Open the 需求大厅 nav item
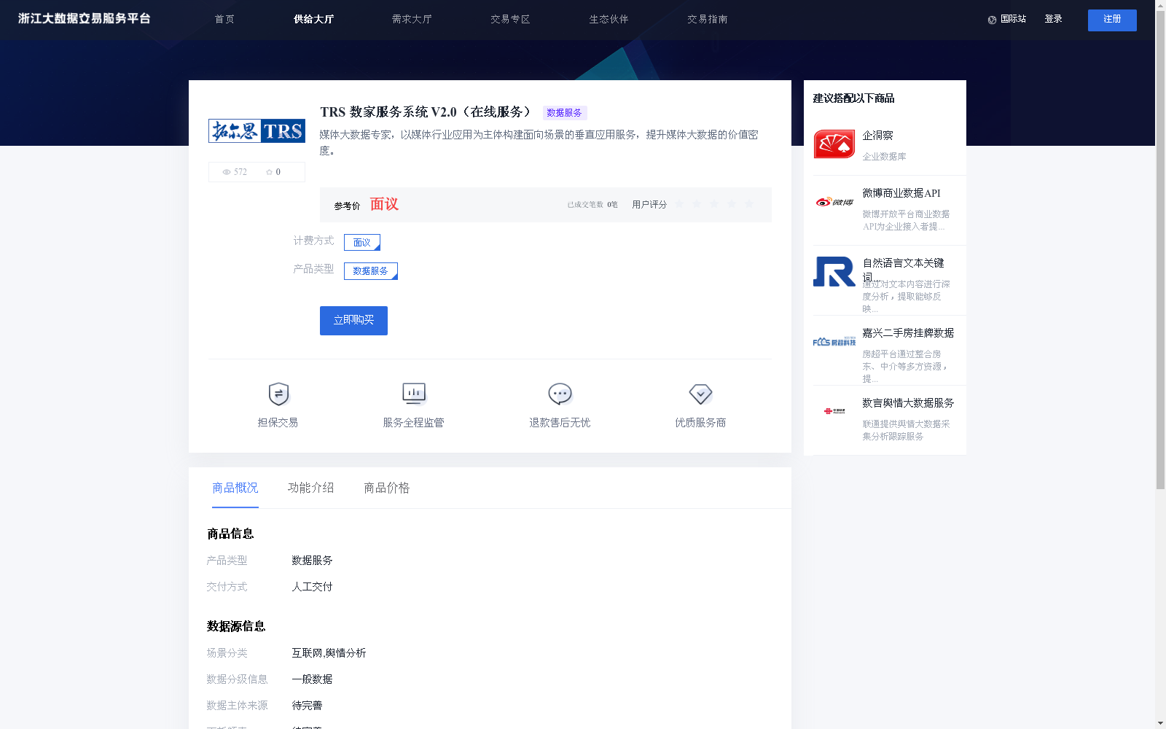1166x729 pixels. pos(412,20)
